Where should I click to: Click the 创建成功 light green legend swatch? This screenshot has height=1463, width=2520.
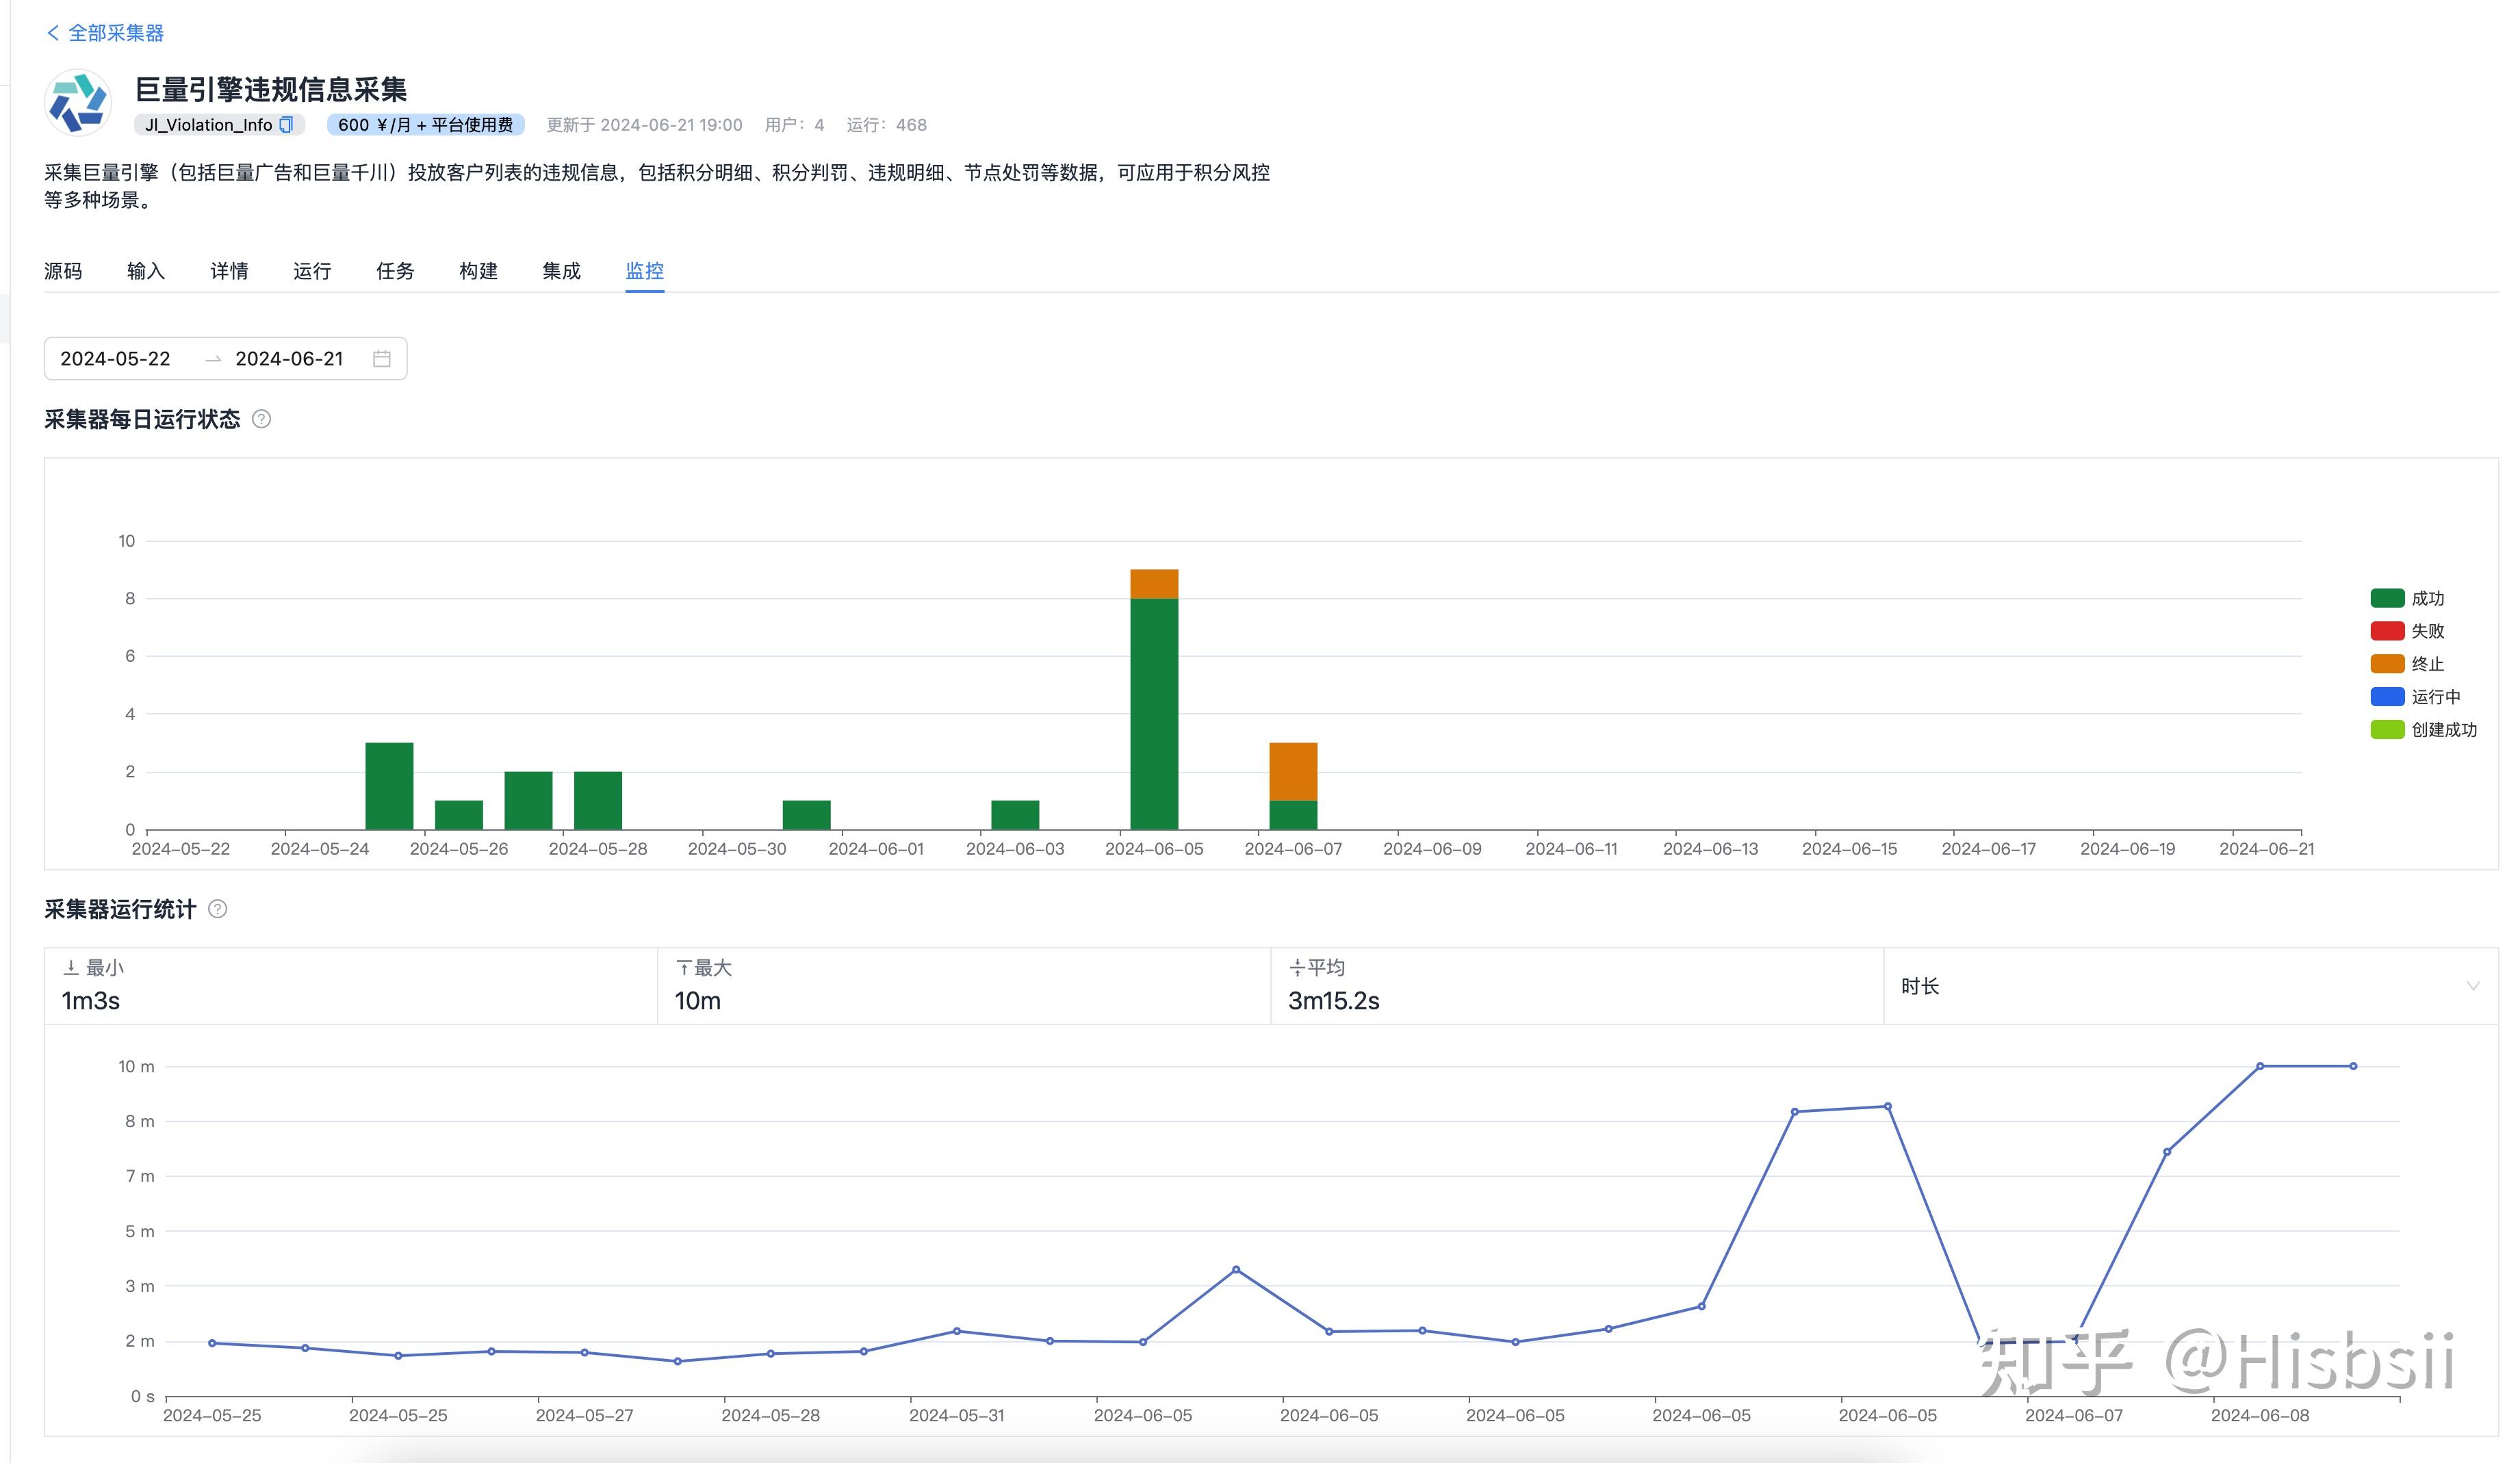coord(2387,730)
